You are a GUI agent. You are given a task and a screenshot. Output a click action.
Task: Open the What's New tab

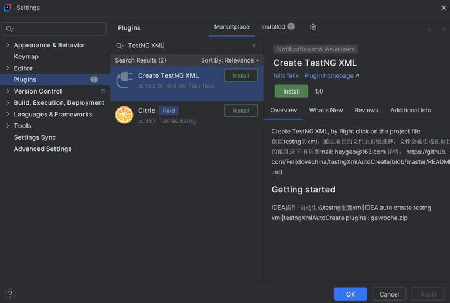(x=326, y=110)
